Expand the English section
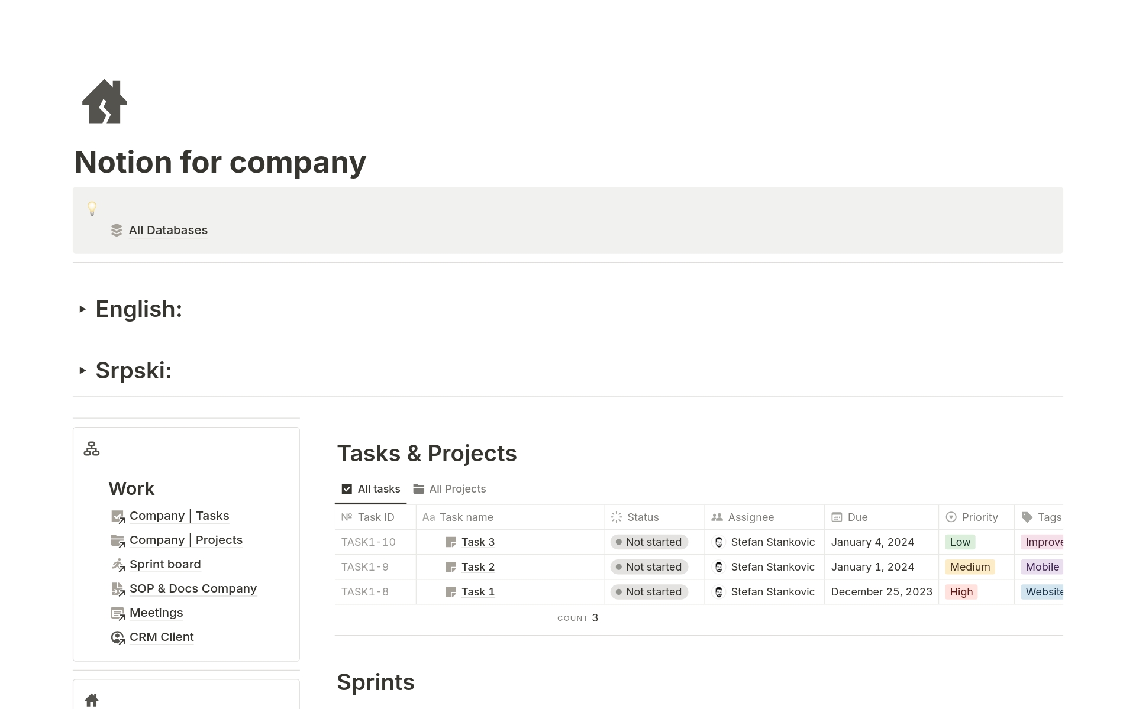 coord(83,309)
